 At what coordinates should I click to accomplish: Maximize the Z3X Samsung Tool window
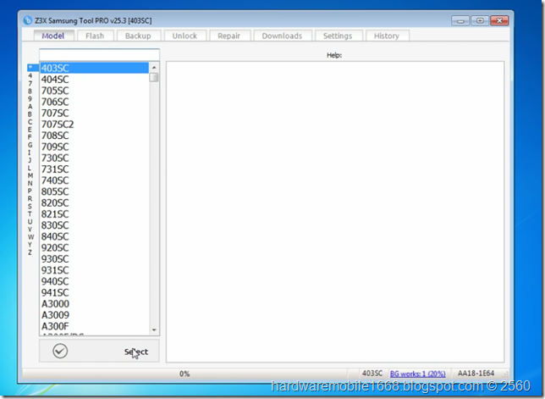(x=480, y=20)
